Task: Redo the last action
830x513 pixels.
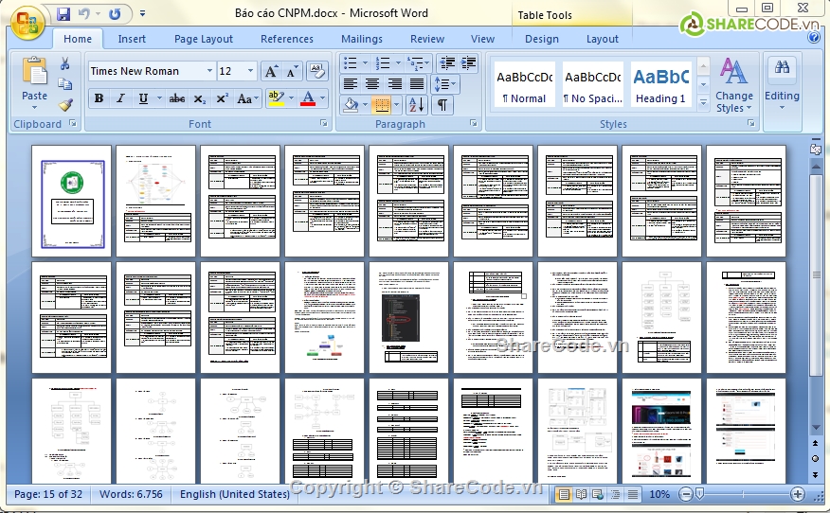Action: point(115,14)
